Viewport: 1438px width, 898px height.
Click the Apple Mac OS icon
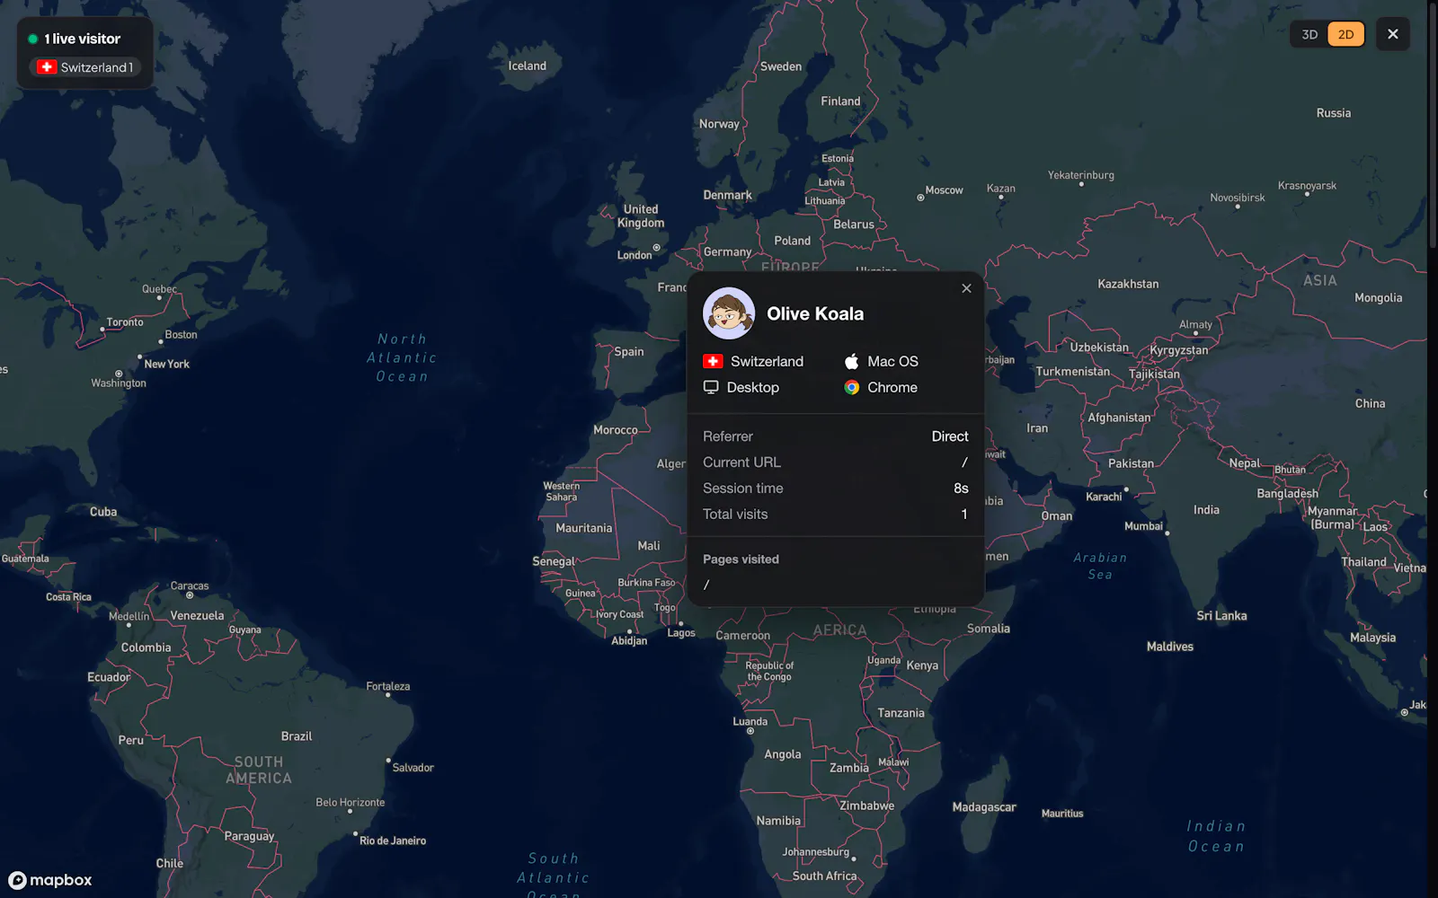tap(851, 361)
